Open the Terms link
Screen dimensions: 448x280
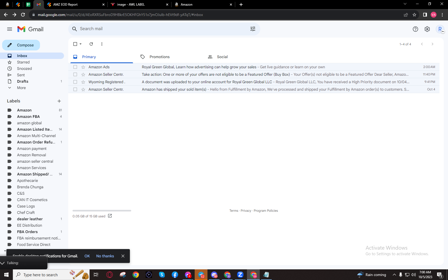[234, 211]
